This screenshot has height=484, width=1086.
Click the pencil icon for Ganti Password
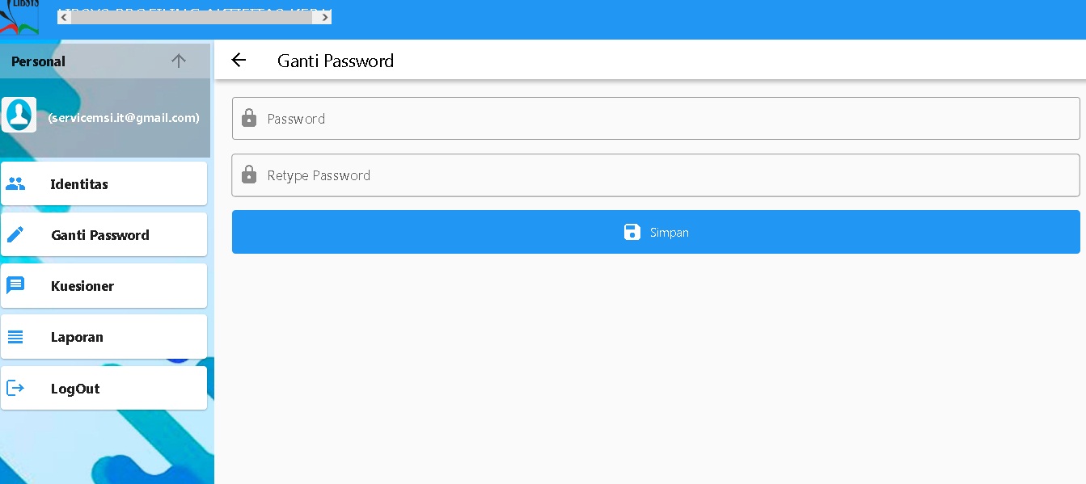click(x=15, y=234)
